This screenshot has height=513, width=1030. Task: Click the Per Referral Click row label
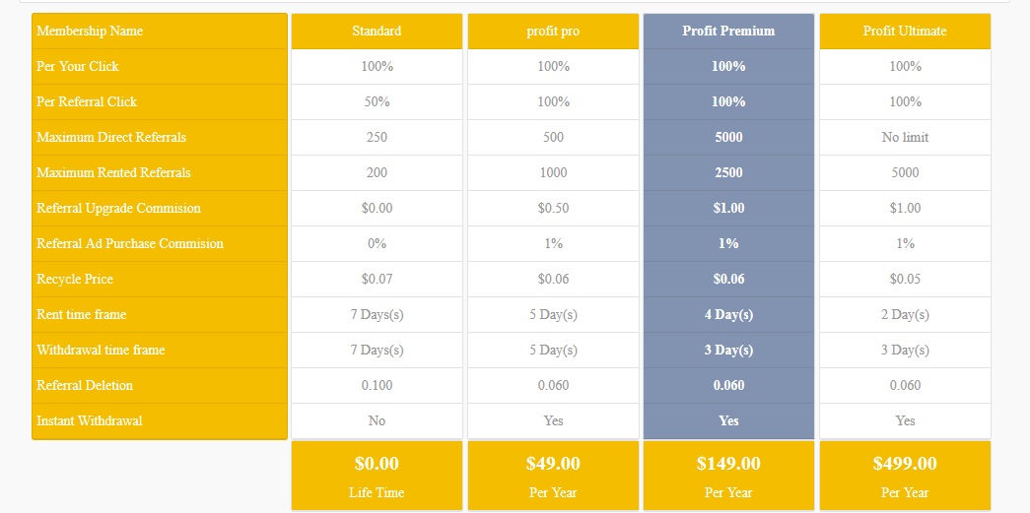[x=160, y=101]
